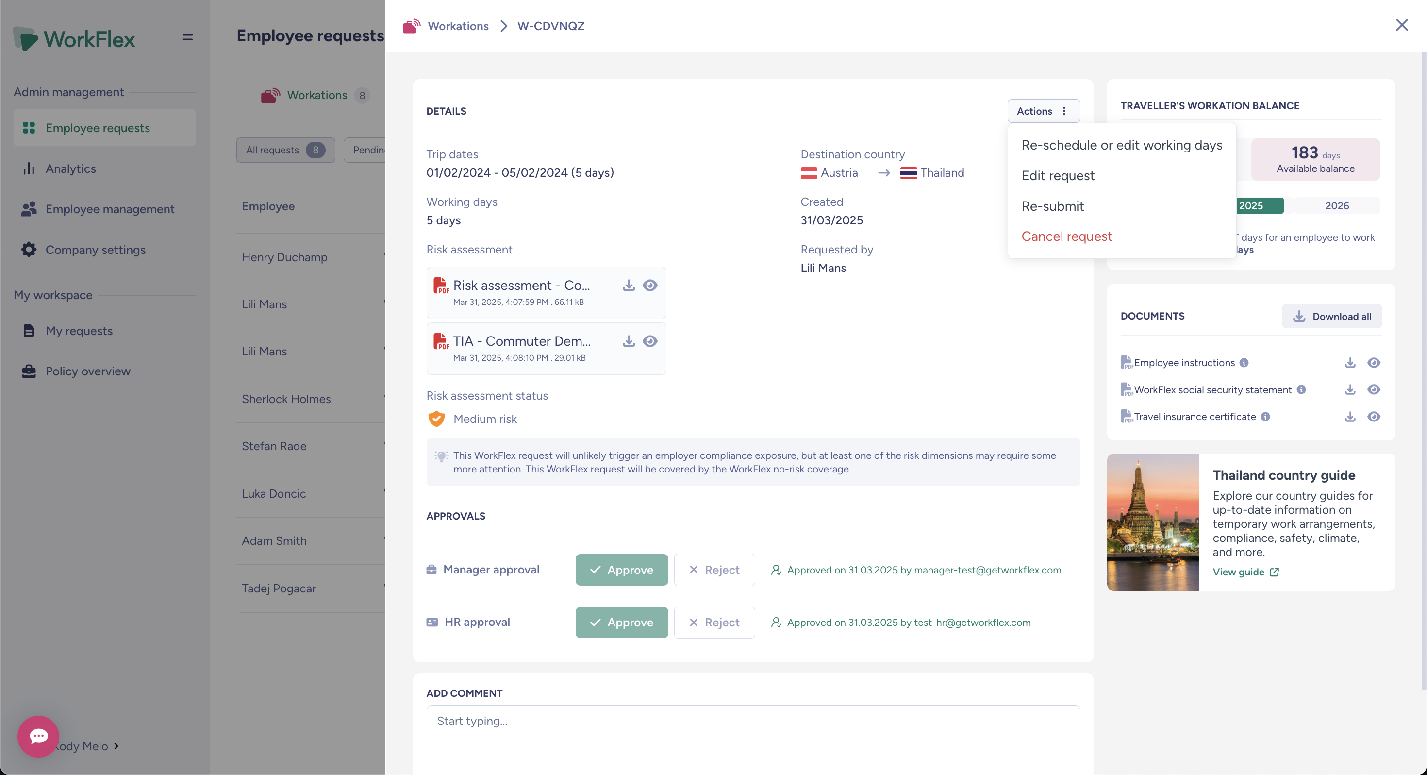Choose Re-schedule or edit working days

[x=1121, y=145]
